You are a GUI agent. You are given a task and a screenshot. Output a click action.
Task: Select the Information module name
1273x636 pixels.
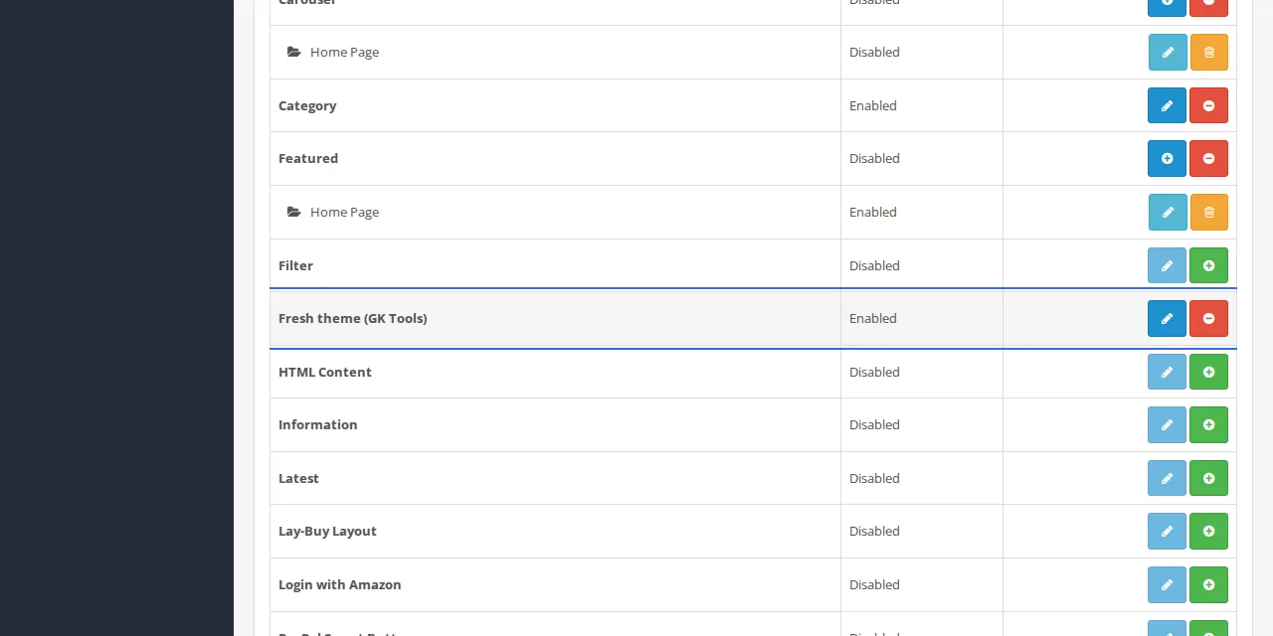[x=317, y=424]
